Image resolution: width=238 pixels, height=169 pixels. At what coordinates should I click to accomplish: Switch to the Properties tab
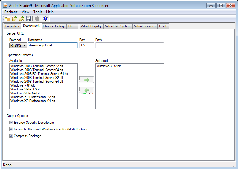[12, 26]
